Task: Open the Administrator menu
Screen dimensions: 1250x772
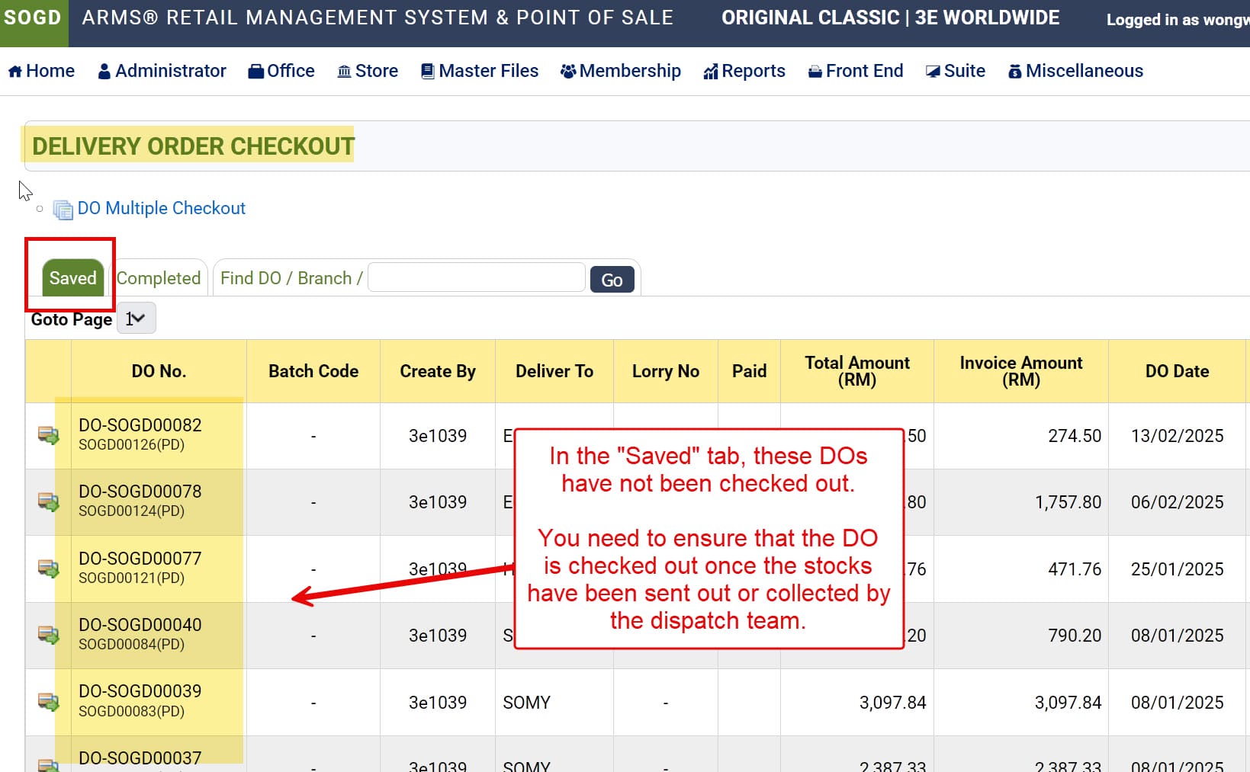Action: coord(162,71)
